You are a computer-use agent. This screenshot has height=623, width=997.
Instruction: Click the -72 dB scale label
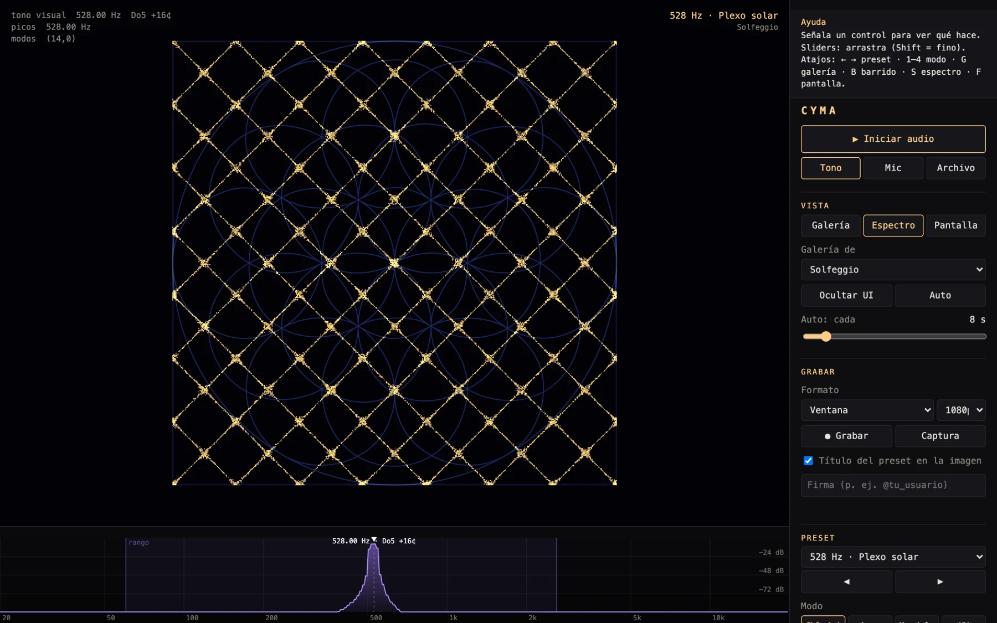[x=771, y=589]
